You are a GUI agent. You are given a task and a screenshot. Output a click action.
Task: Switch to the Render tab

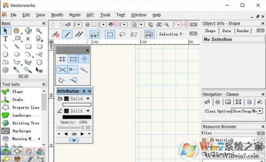pos(243,31)
